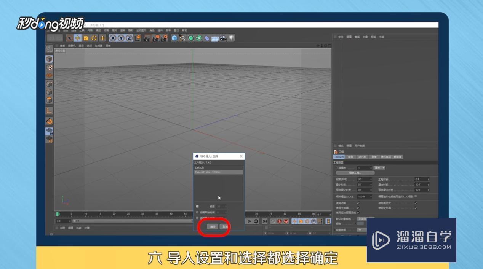Viewport: 483px width, 269px height.
Task: Open material manager 创建 menu
Action: tap(62, 228)
